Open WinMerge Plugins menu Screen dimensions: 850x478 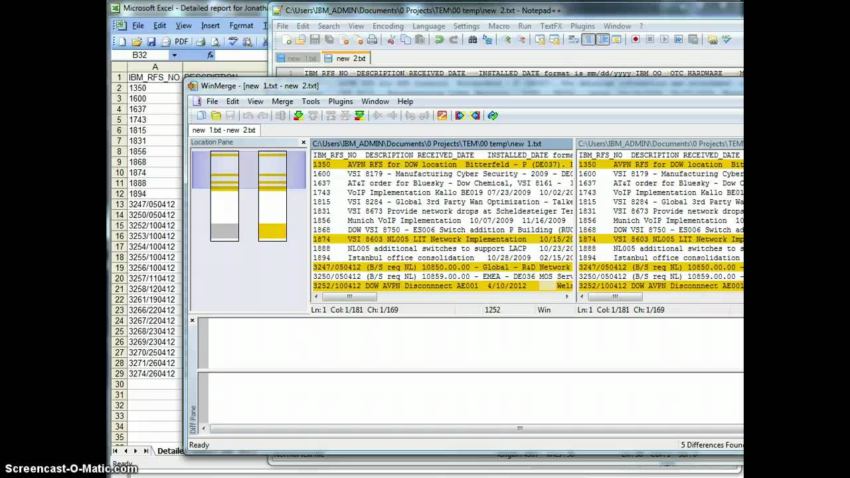pyautogui.click(x=341, y=102)
